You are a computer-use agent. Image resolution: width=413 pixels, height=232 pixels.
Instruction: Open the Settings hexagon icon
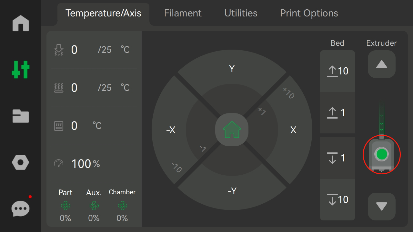point(21,162)
